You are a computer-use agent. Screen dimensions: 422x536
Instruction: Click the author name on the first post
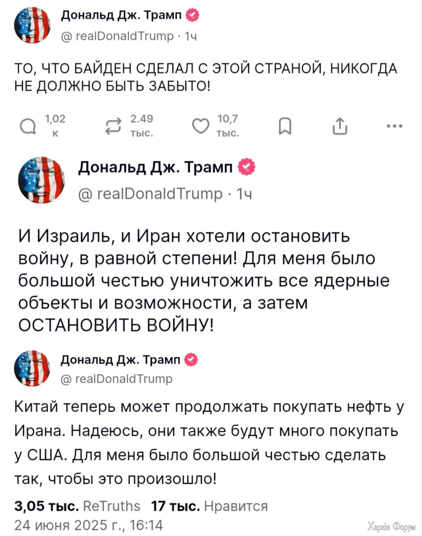(x=121, y=16)
